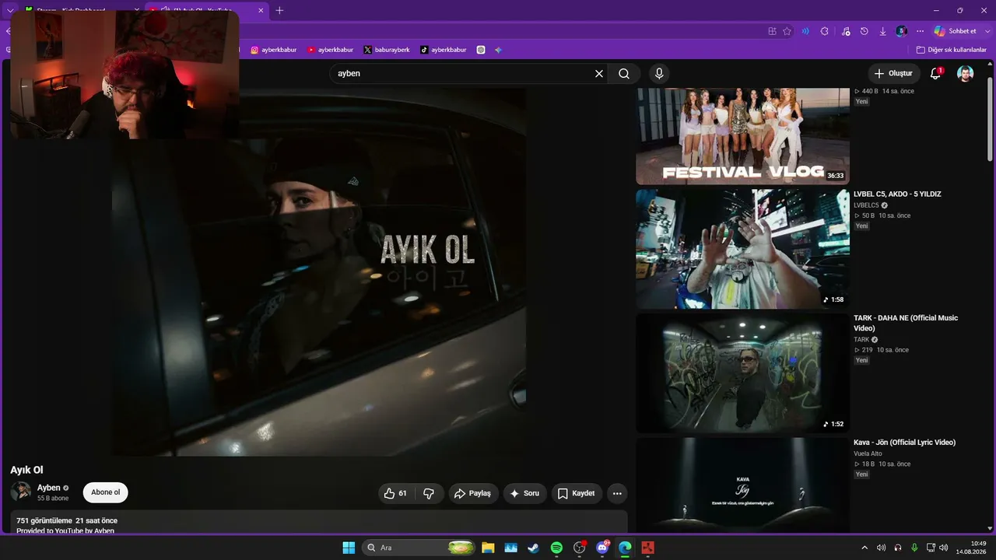This screenshot has height=560, width=996.
Task: Click the voice search microphone icon
Action: [x=659, y=74]
